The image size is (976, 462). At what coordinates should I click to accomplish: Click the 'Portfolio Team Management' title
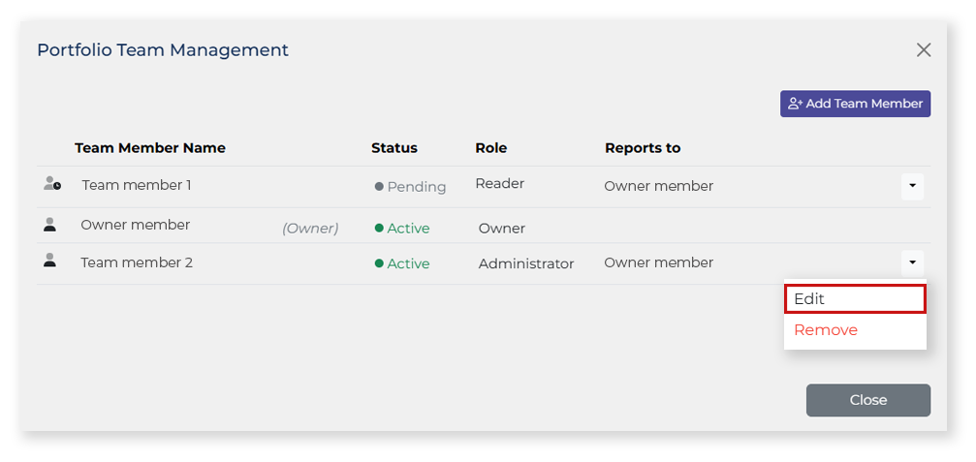[163, 50]
